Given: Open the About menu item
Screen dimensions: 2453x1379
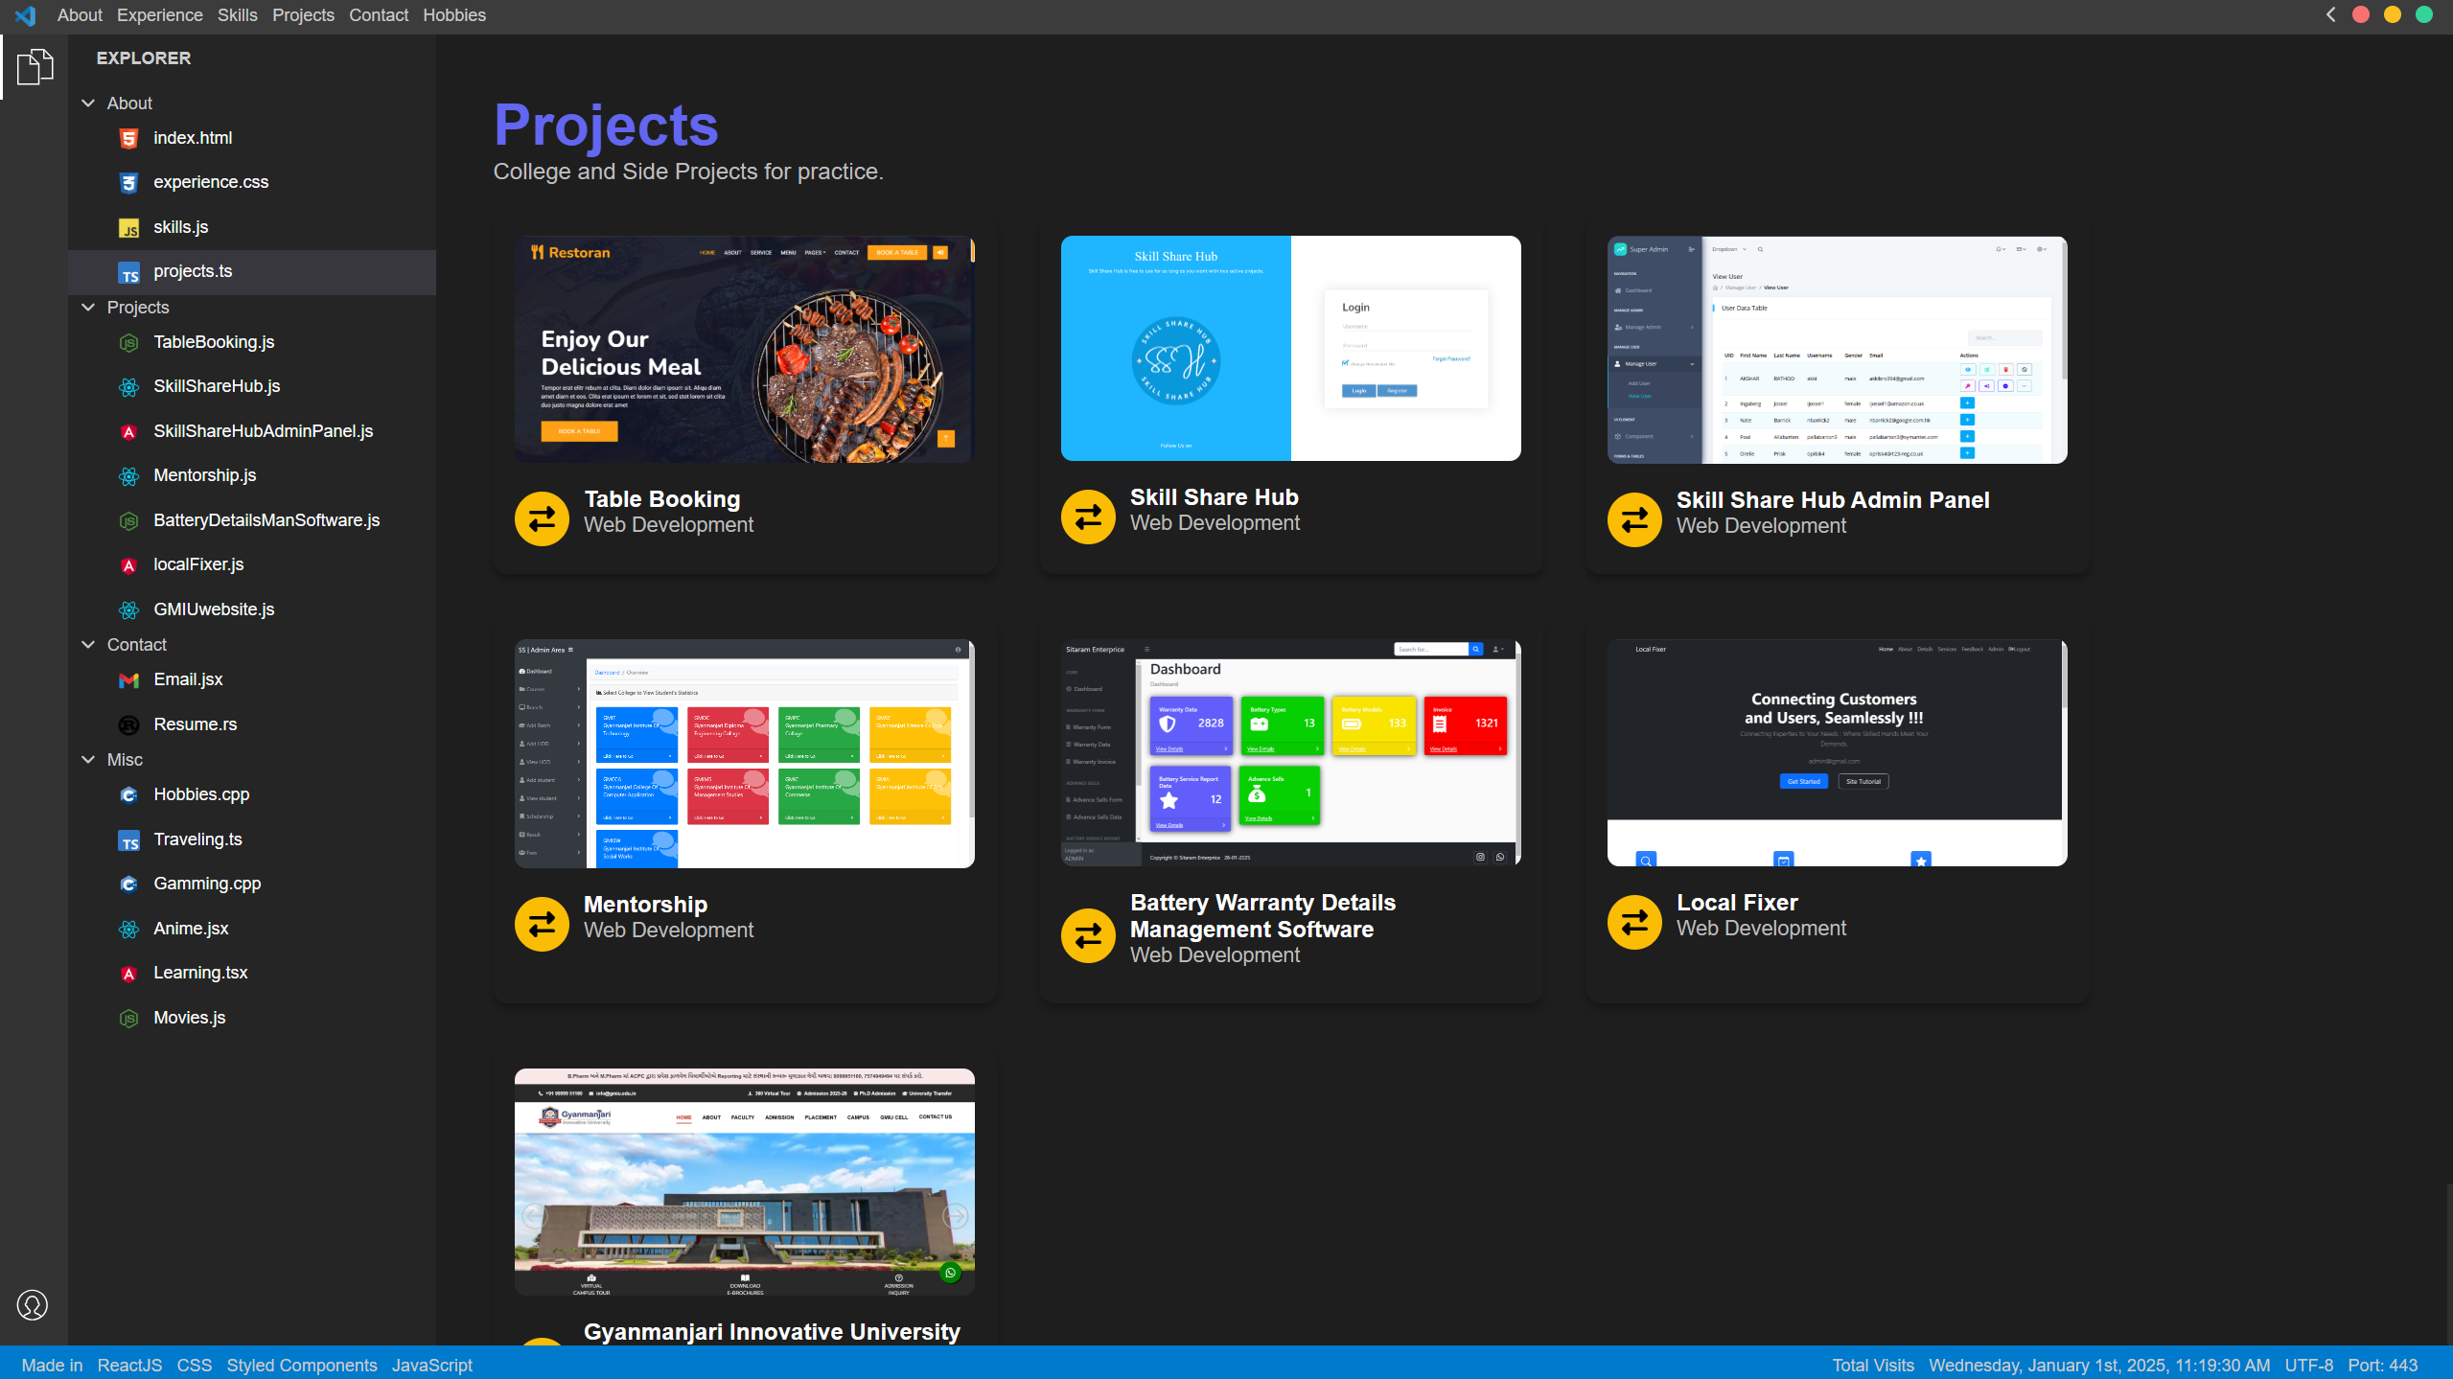Looking at the screenshot, I should pyautogui.click(x=80, y=15).
